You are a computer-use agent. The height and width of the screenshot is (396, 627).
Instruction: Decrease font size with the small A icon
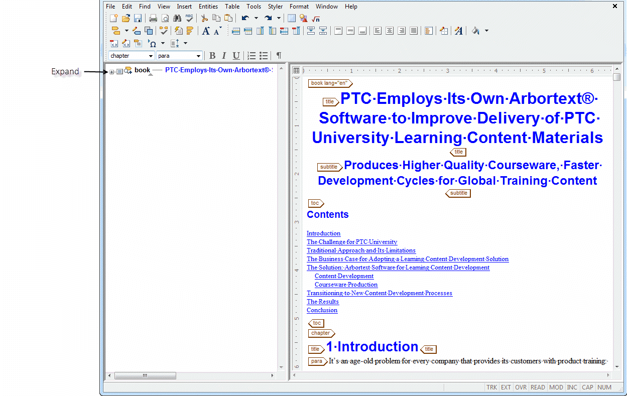pos(217,31)
